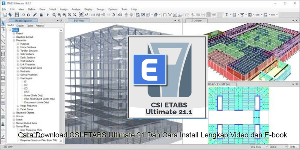Screen dimensions: 300x150
Task: Click the extrude 3D cube toolbar icon
Action: pos(156,15)
